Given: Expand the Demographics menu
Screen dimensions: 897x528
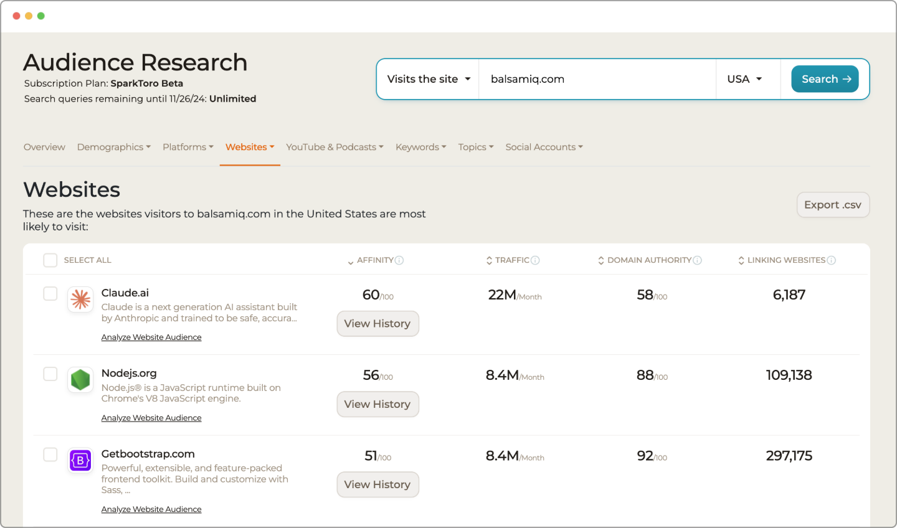Looking at the screenshot, I should tap(114, 147).
